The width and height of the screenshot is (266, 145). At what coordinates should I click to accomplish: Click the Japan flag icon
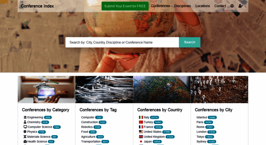[x=141, y=142]
